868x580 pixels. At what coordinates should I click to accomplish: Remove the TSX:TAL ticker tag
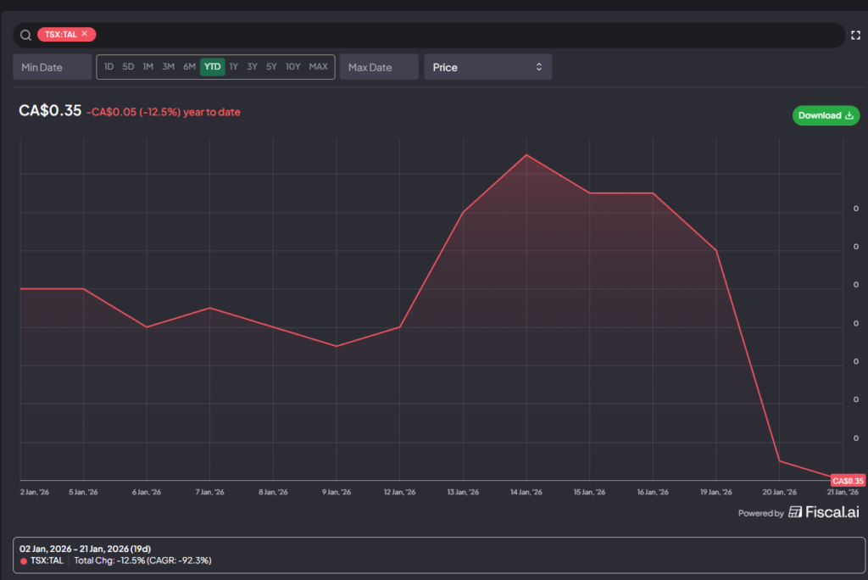[85, 34]
